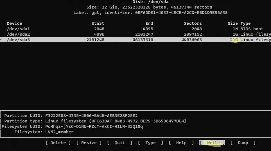
Task: Click end sector 46137310
Action: 143,40
